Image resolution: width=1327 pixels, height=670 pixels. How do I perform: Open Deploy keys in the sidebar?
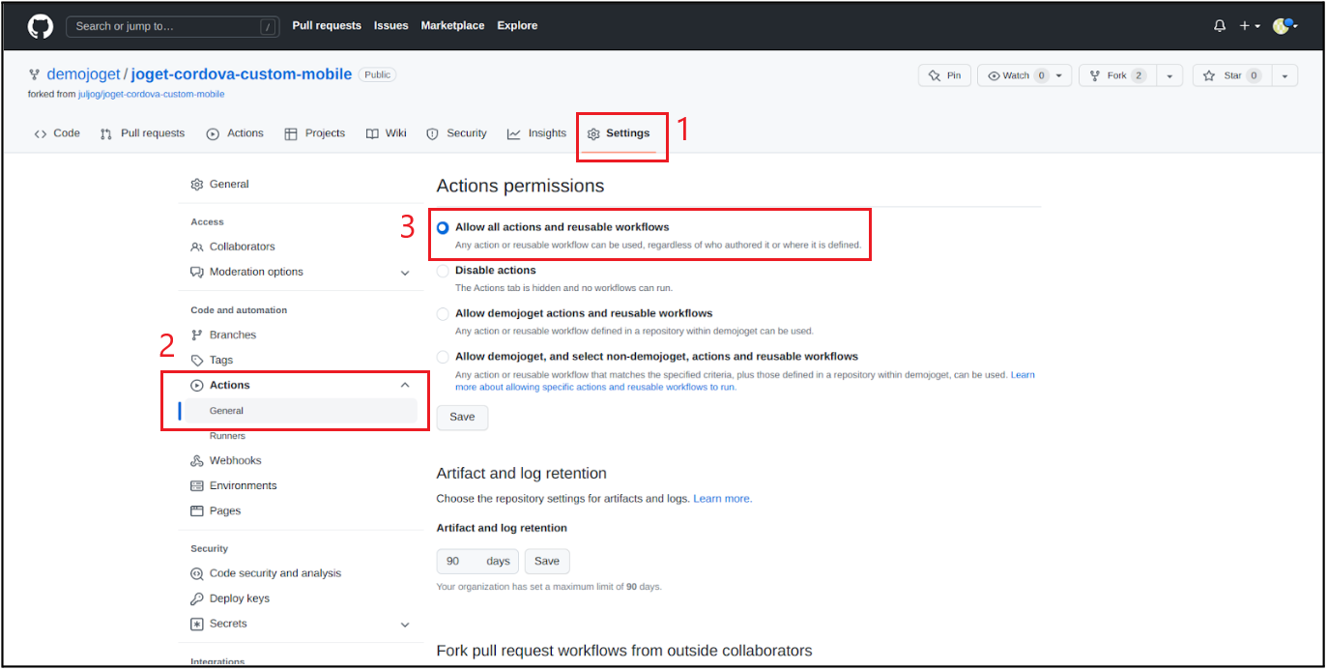[230, 598]
